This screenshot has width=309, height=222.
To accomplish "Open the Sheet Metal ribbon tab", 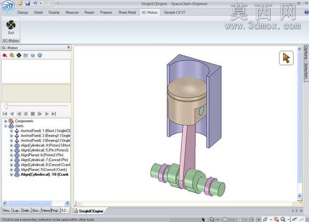I will (x=127, y=12).
